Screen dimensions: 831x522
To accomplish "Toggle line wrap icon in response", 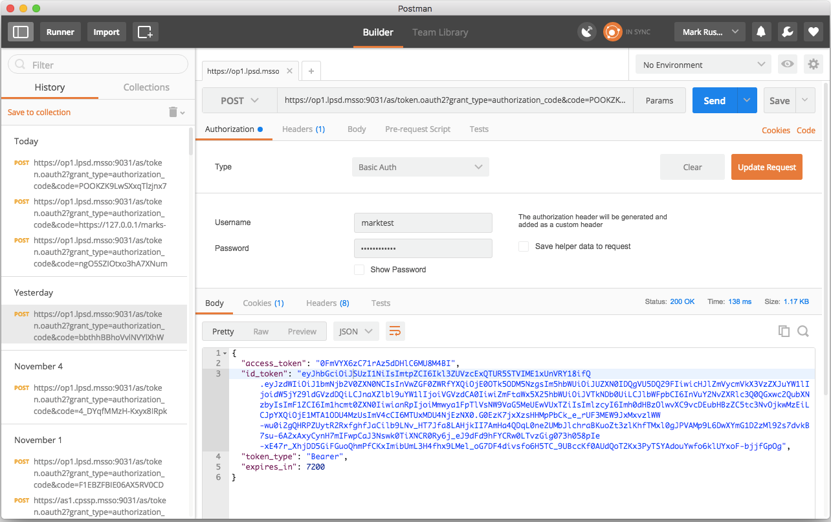I will tap(395, 331).
